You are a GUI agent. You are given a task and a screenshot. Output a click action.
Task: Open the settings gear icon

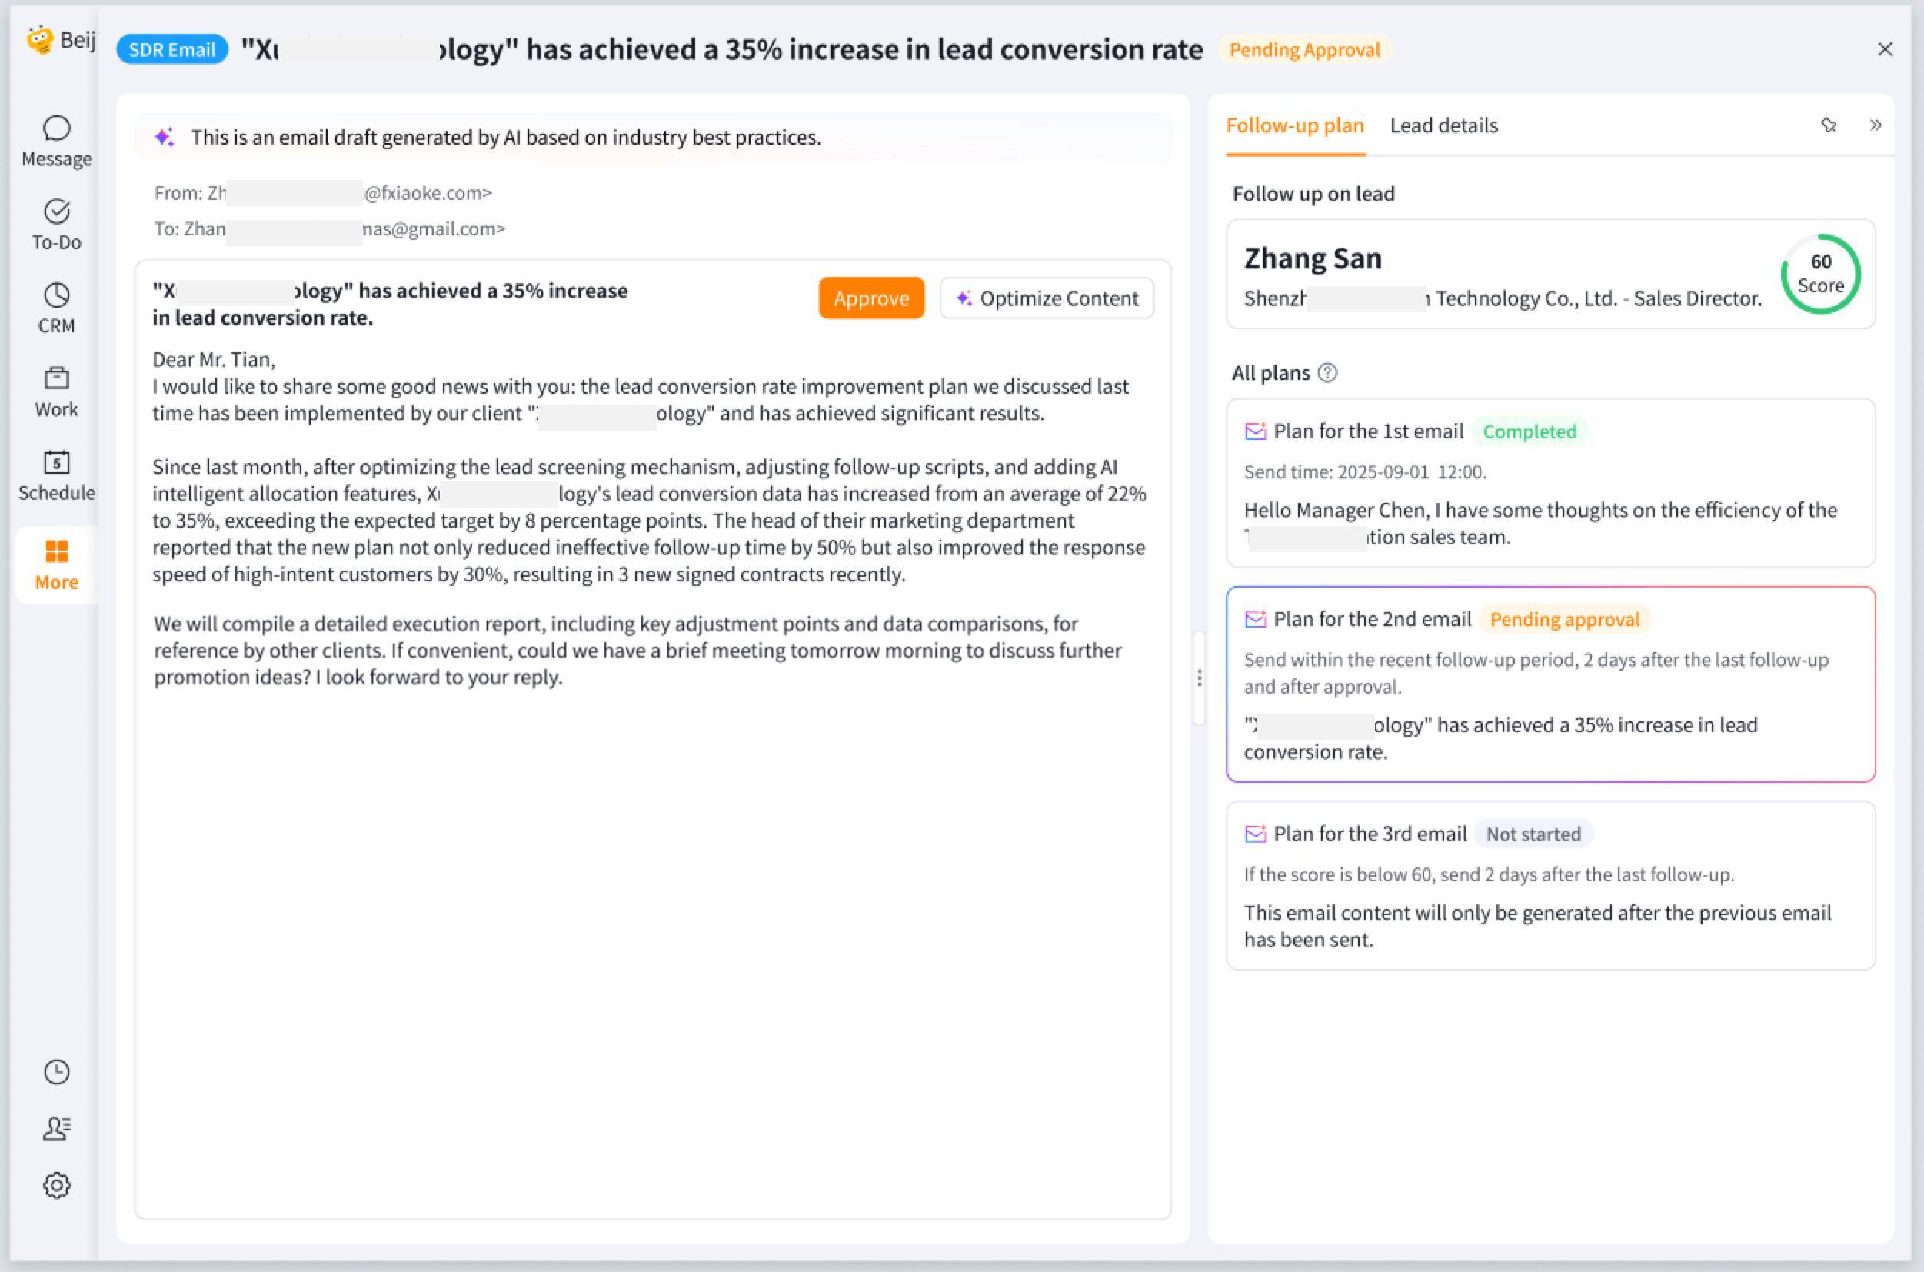click(x=56, y=1185)
